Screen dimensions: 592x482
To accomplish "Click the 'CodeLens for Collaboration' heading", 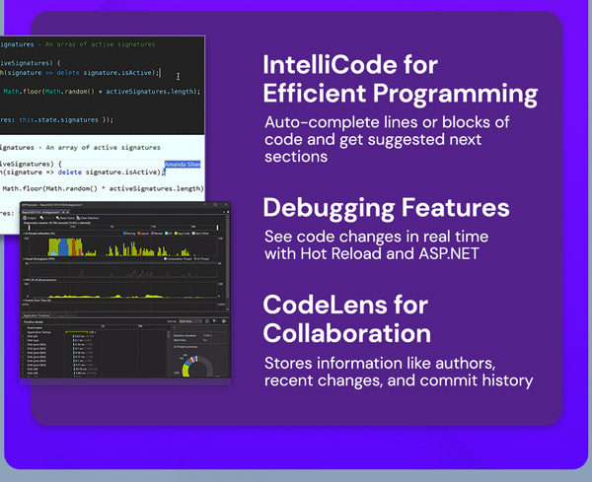I will 347,318.
